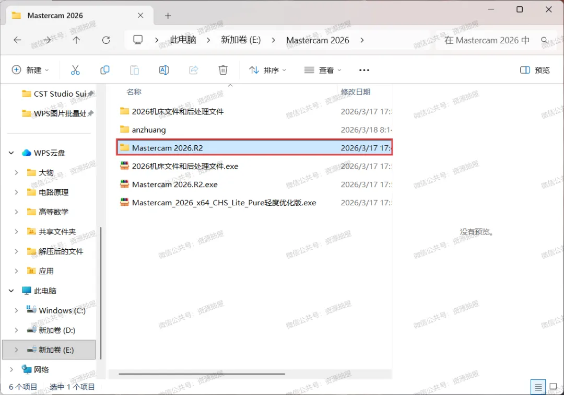
Task: Click the Paste clipboard icon
Action: 134,70
